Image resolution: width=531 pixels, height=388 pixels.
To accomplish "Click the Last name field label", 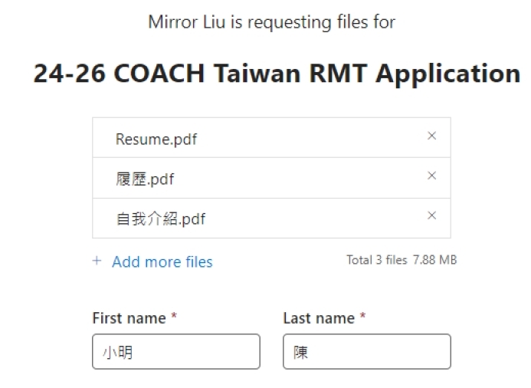I will tap(319, 318).
